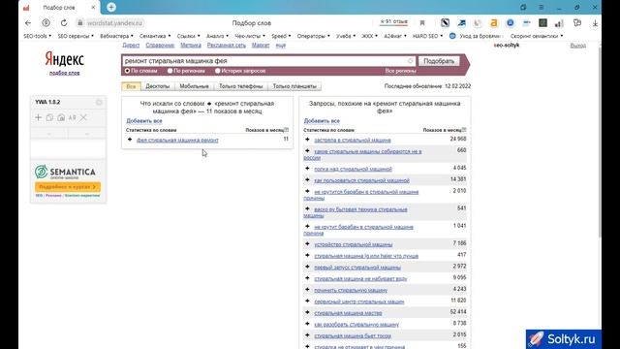
Task: Open link 'как разобрать стиральную машину'
Action: click(x=356, y=325)
